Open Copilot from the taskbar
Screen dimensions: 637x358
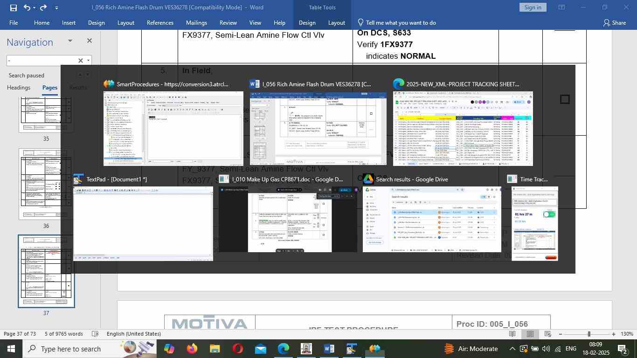pos(169,349)
